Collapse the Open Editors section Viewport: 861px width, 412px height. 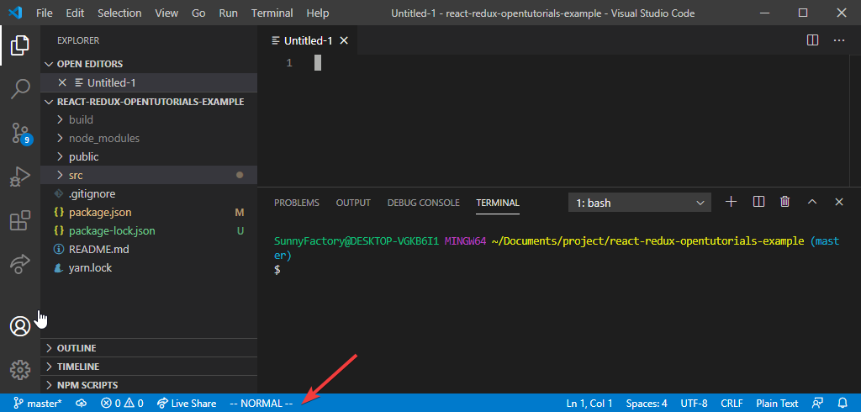tap(149, 64)
